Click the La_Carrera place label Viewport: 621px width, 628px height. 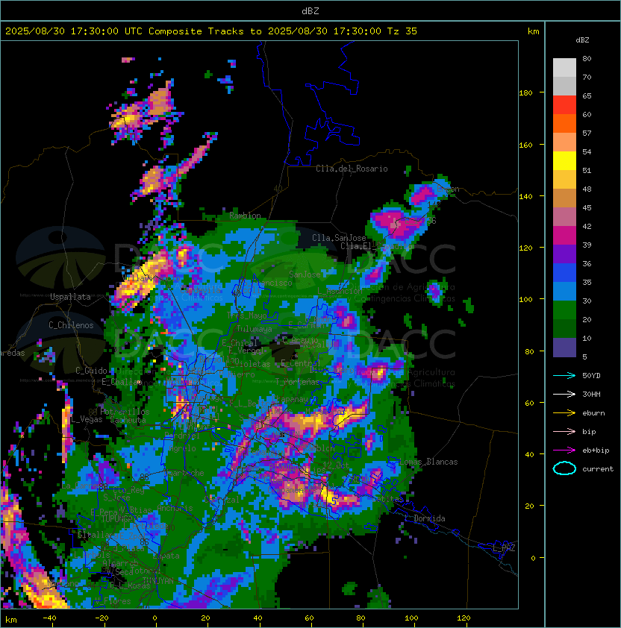pyautogui.click(x=84, y=486)
